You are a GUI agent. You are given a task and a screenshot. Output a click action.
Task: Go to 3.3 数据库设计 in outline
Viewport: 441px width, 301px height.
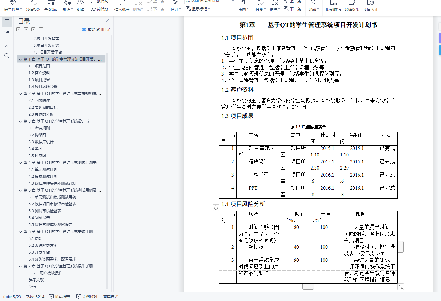click(x=41, y=142)
